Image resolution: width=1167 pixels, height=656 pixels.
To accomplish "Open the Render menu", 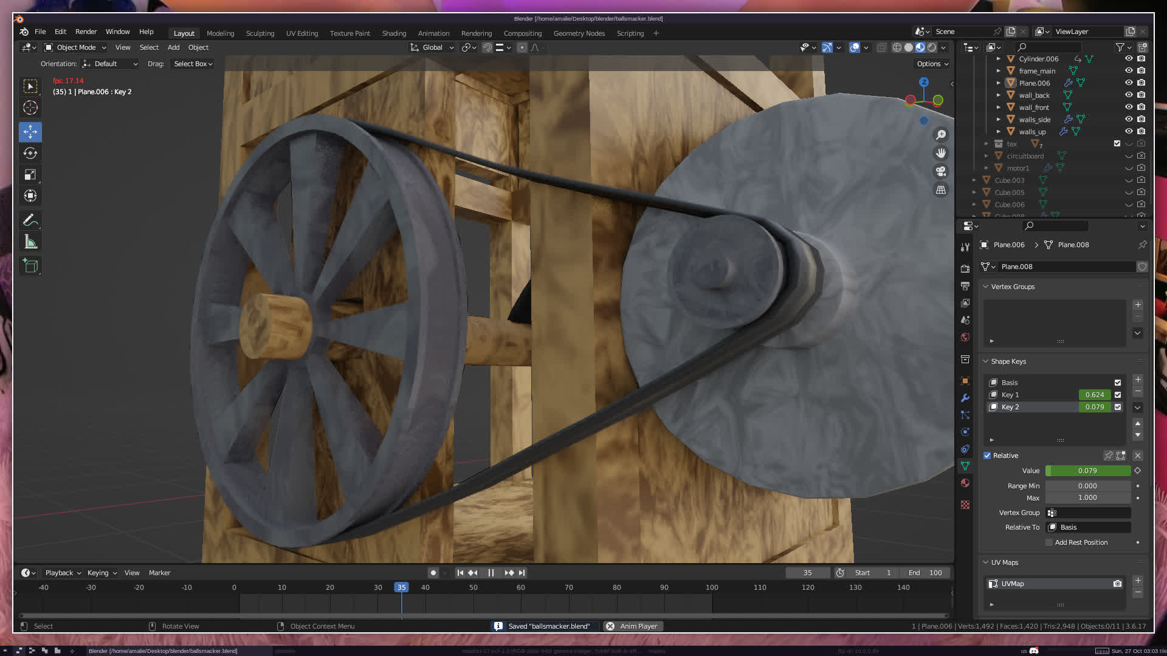I will pyautogui.click(x=86, y=32).
